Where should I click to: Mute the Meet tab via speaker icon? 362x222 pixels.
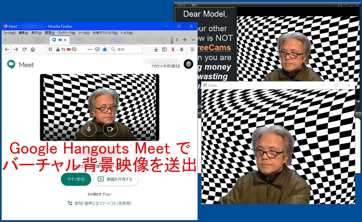point(60,40)
